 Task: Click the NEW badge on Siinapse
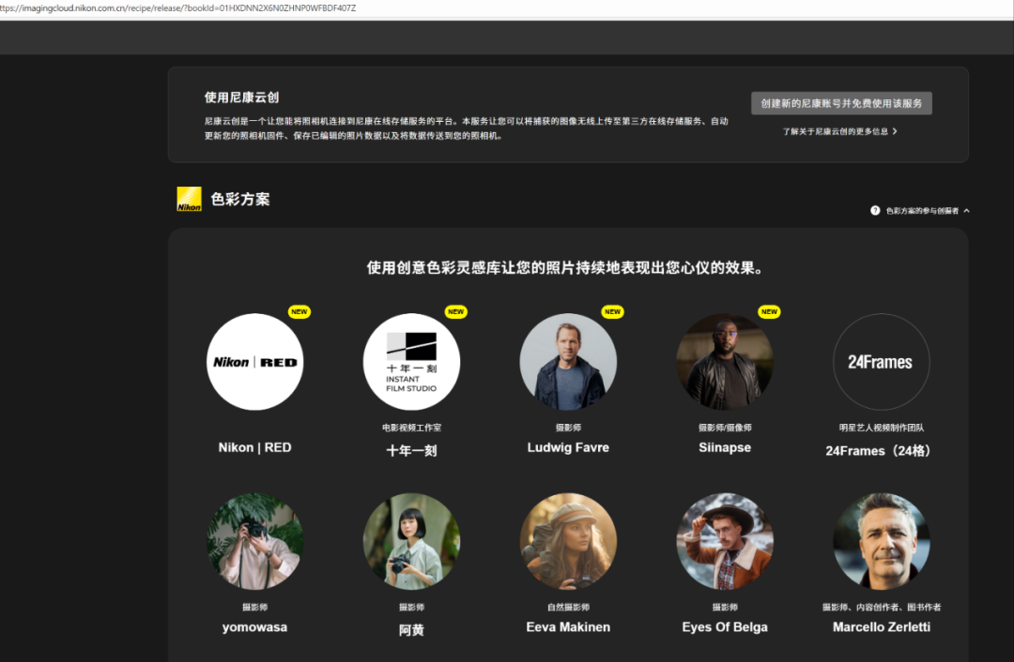[x=769, y=312]
